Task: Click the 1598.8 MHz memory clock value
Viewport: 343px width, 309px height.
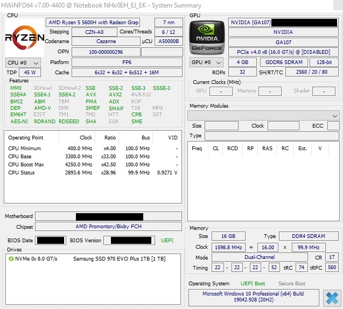Action: (228, 247)
